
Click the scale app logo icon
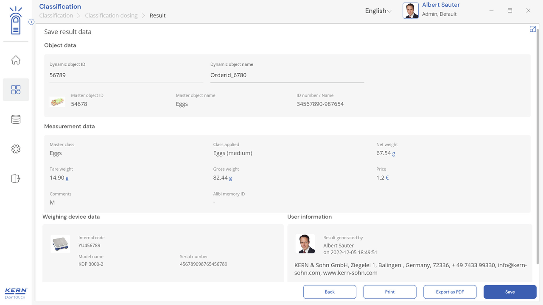(x=16, y=21)
